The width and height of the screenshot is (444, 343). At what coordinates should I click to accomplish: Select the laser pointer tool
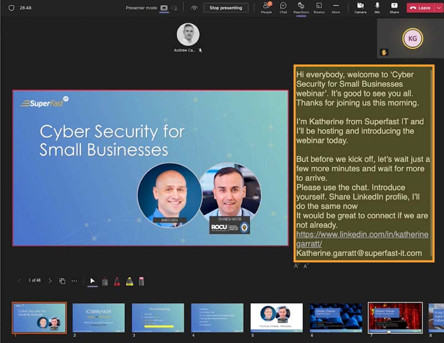(105, 281)
